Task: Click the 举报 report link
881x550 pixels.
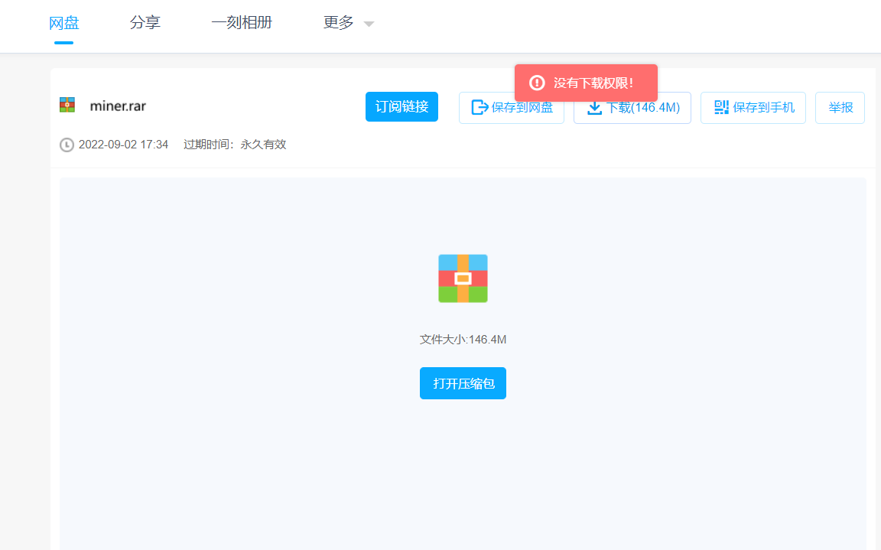Action: coord(840,107)
